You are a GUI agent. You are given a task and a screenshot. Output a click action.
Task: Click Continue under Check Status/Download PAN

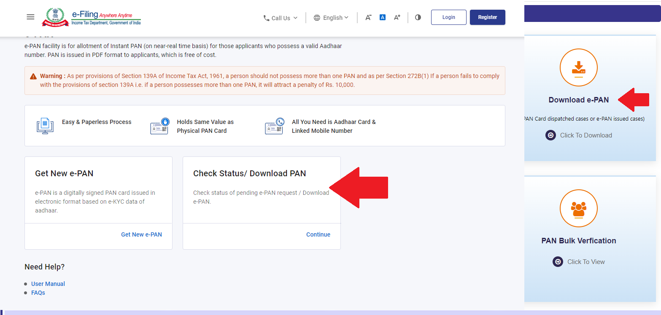pos(318,234)
